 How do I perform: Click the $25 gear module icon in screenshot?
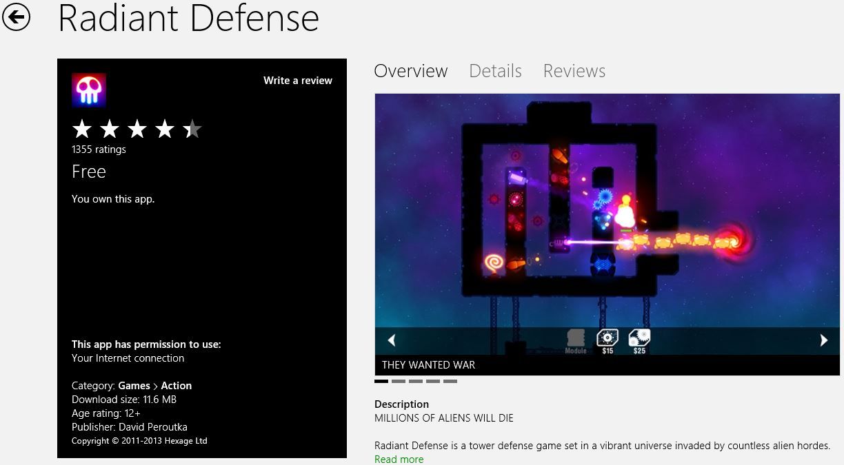pyautogui.click(x=639, y=341)
